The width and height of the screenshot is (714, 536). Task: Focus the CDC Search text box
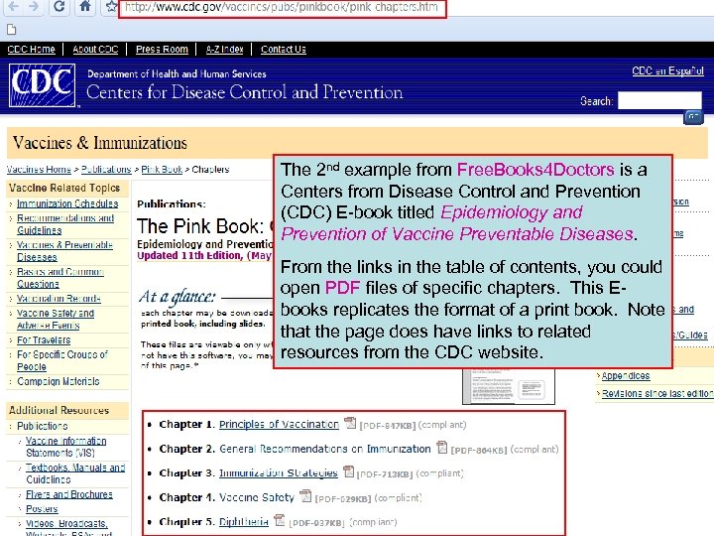pyautogui.click(x=659, y=100)
